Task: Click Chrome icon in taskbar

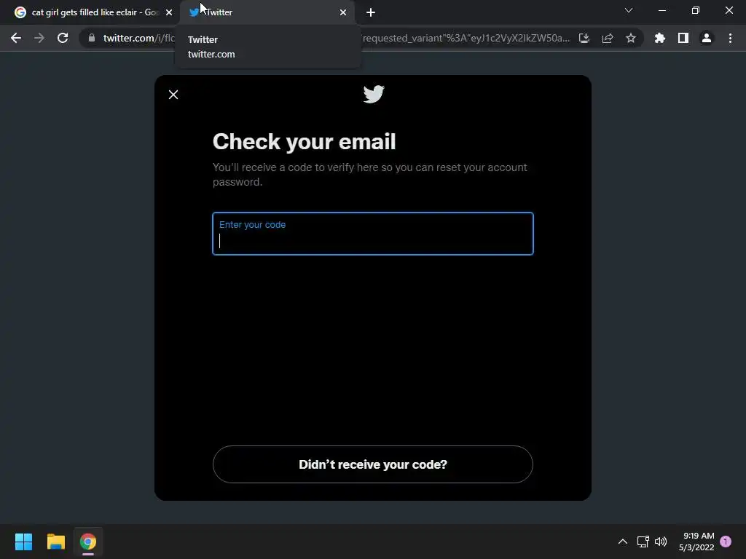Action: (88, 542)
